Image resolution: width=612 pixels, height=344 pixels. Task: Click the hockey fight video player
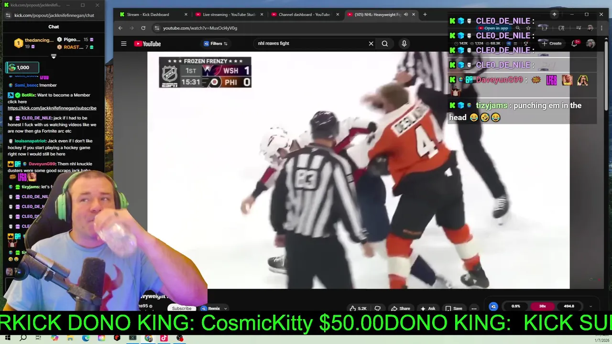point(359,170)
